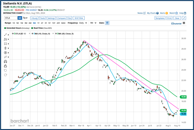Select the 10Y range
Screen dimensions: 194x130
[x=53, y=23]
